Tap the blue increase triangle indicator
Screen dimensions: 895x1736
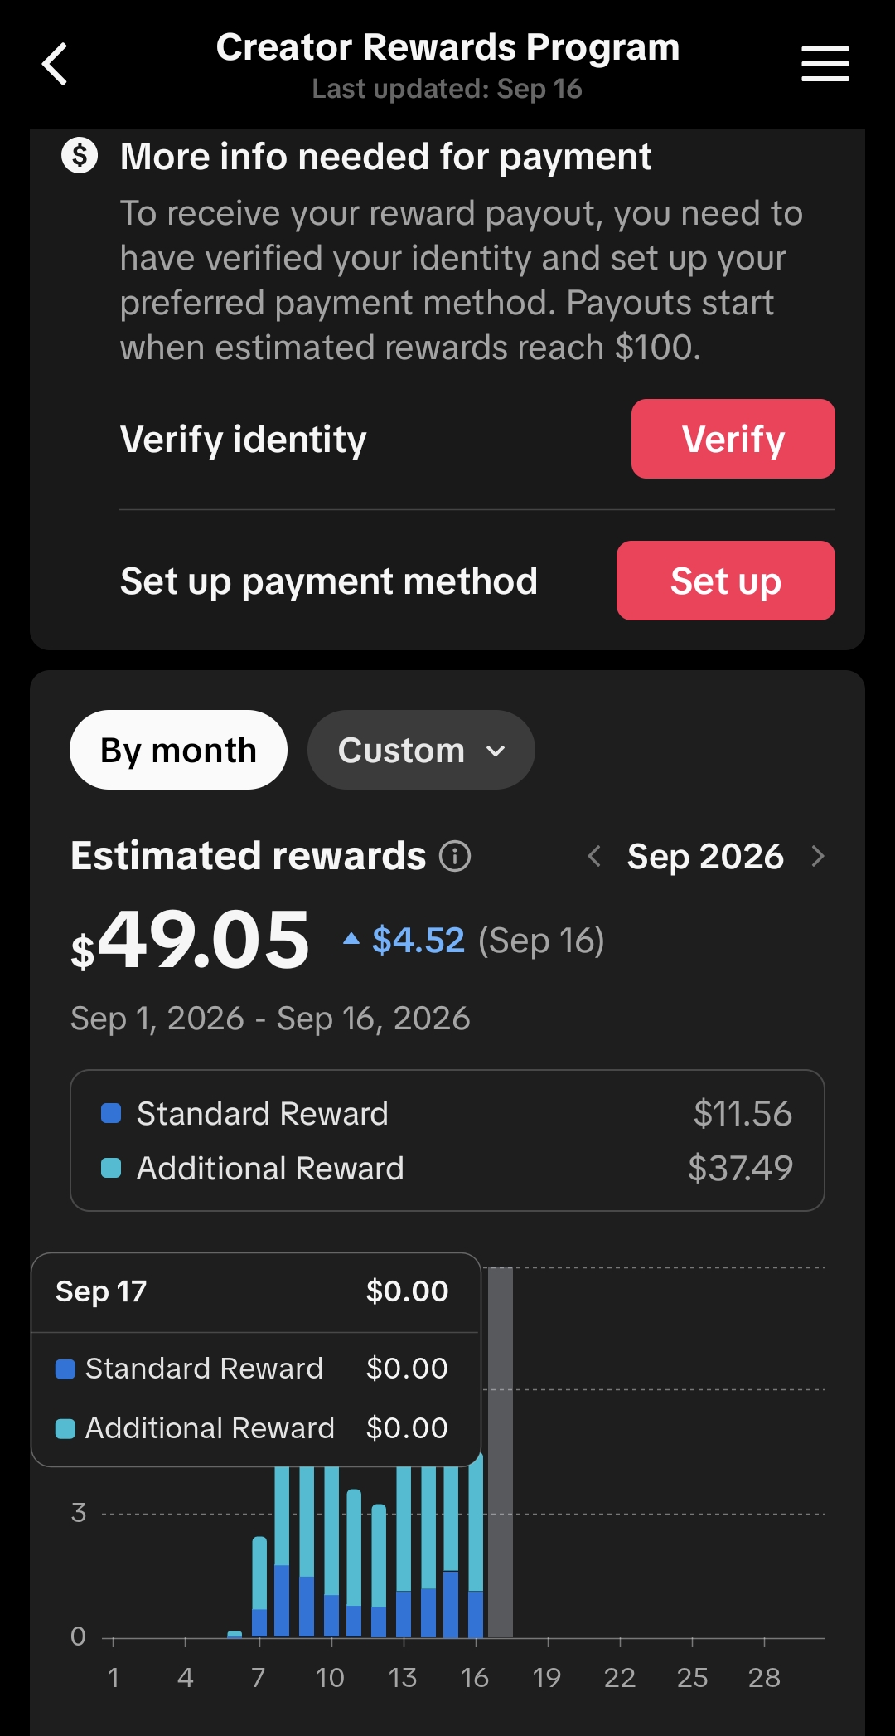click(351, 938)
